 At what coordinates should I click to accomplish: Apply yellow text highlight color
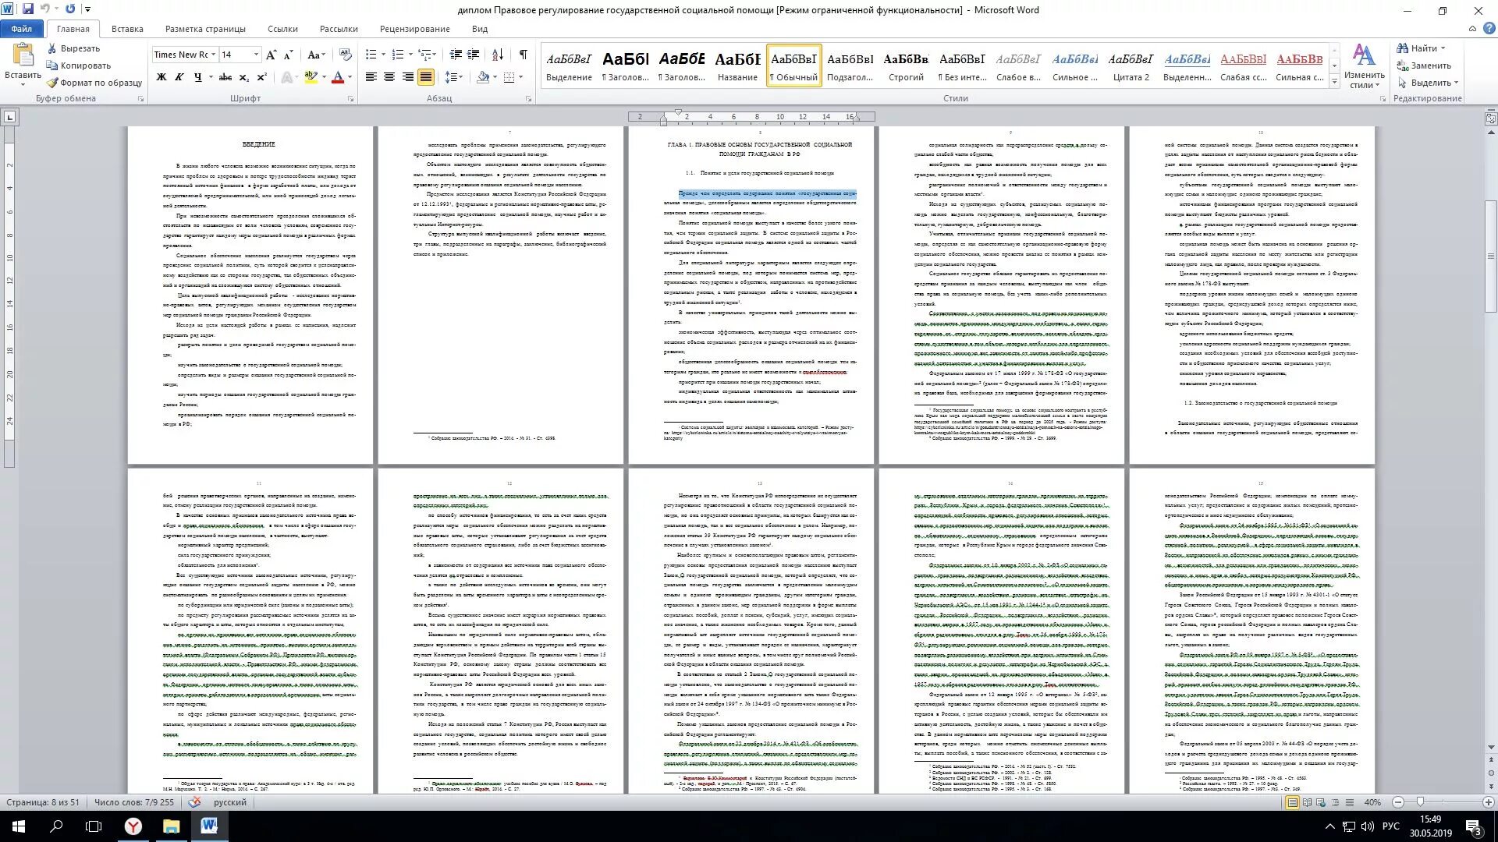point(310,77)
